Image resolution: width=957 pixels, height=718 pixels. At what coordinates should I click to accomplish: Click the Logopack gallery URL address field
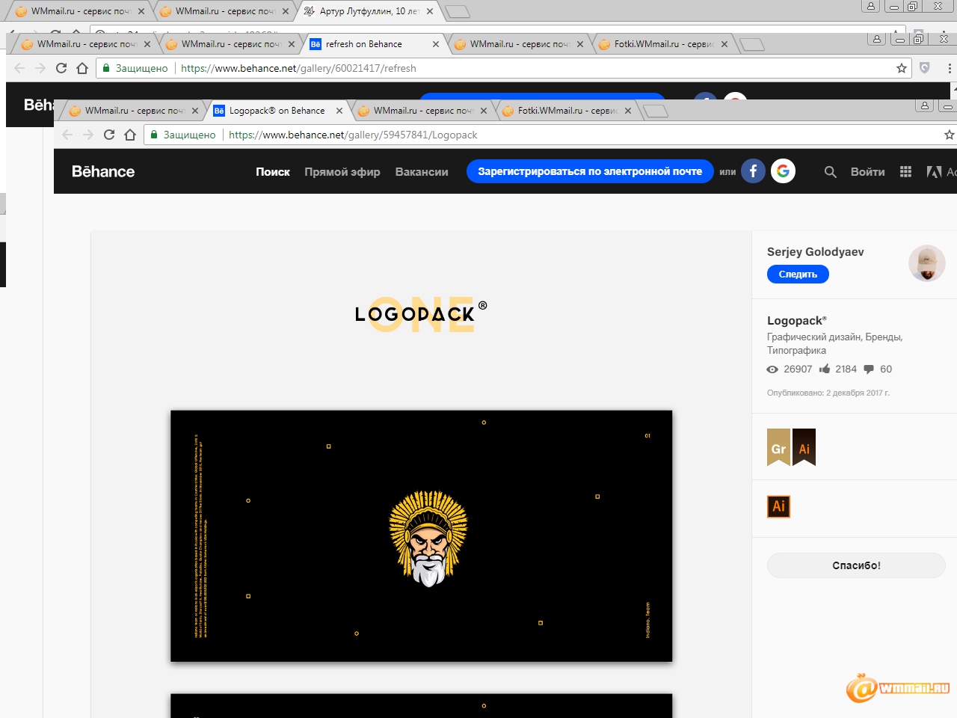click(x=546, y=135)
